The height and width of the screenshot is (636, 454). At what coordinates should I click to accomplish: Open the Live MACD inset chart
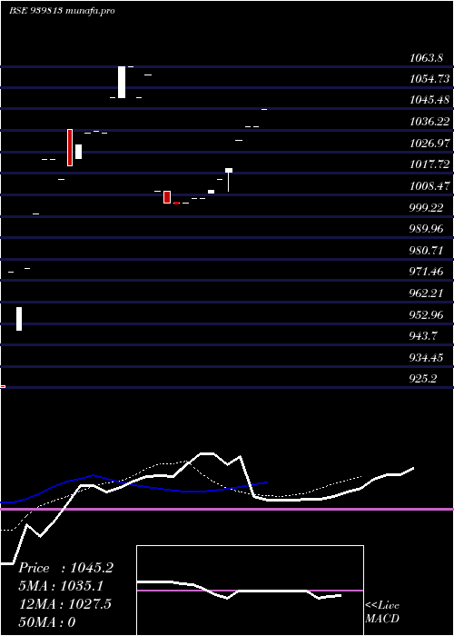pyautogui.click(x=250, y=591)
